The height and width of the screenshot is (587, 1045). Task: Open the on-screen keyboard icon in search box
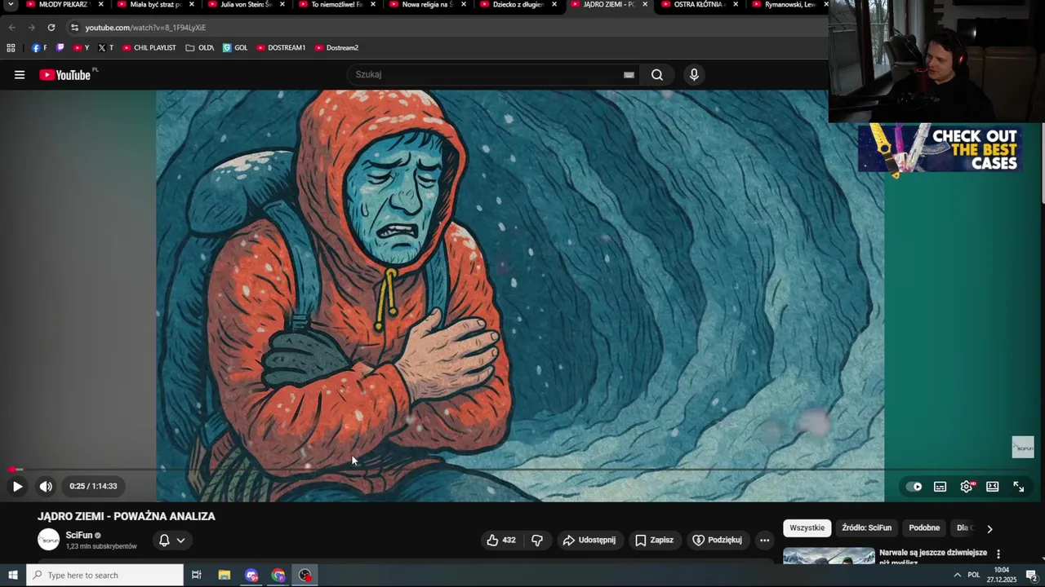tap(629, 75)
